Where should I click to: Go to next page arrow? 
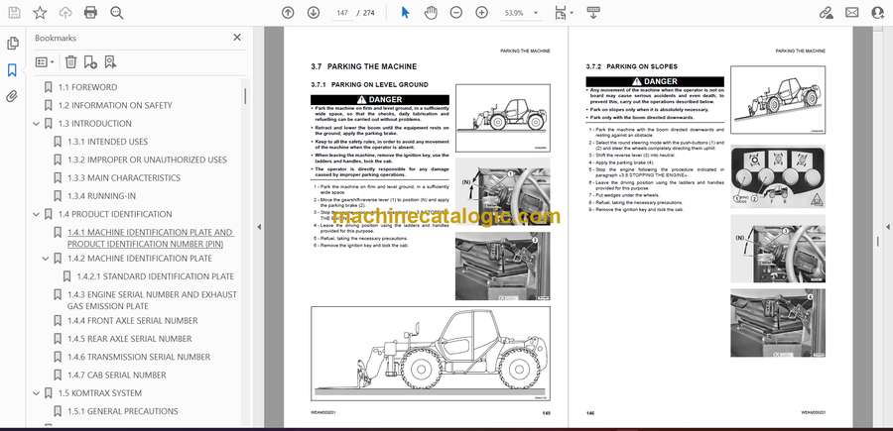[315, 12]
